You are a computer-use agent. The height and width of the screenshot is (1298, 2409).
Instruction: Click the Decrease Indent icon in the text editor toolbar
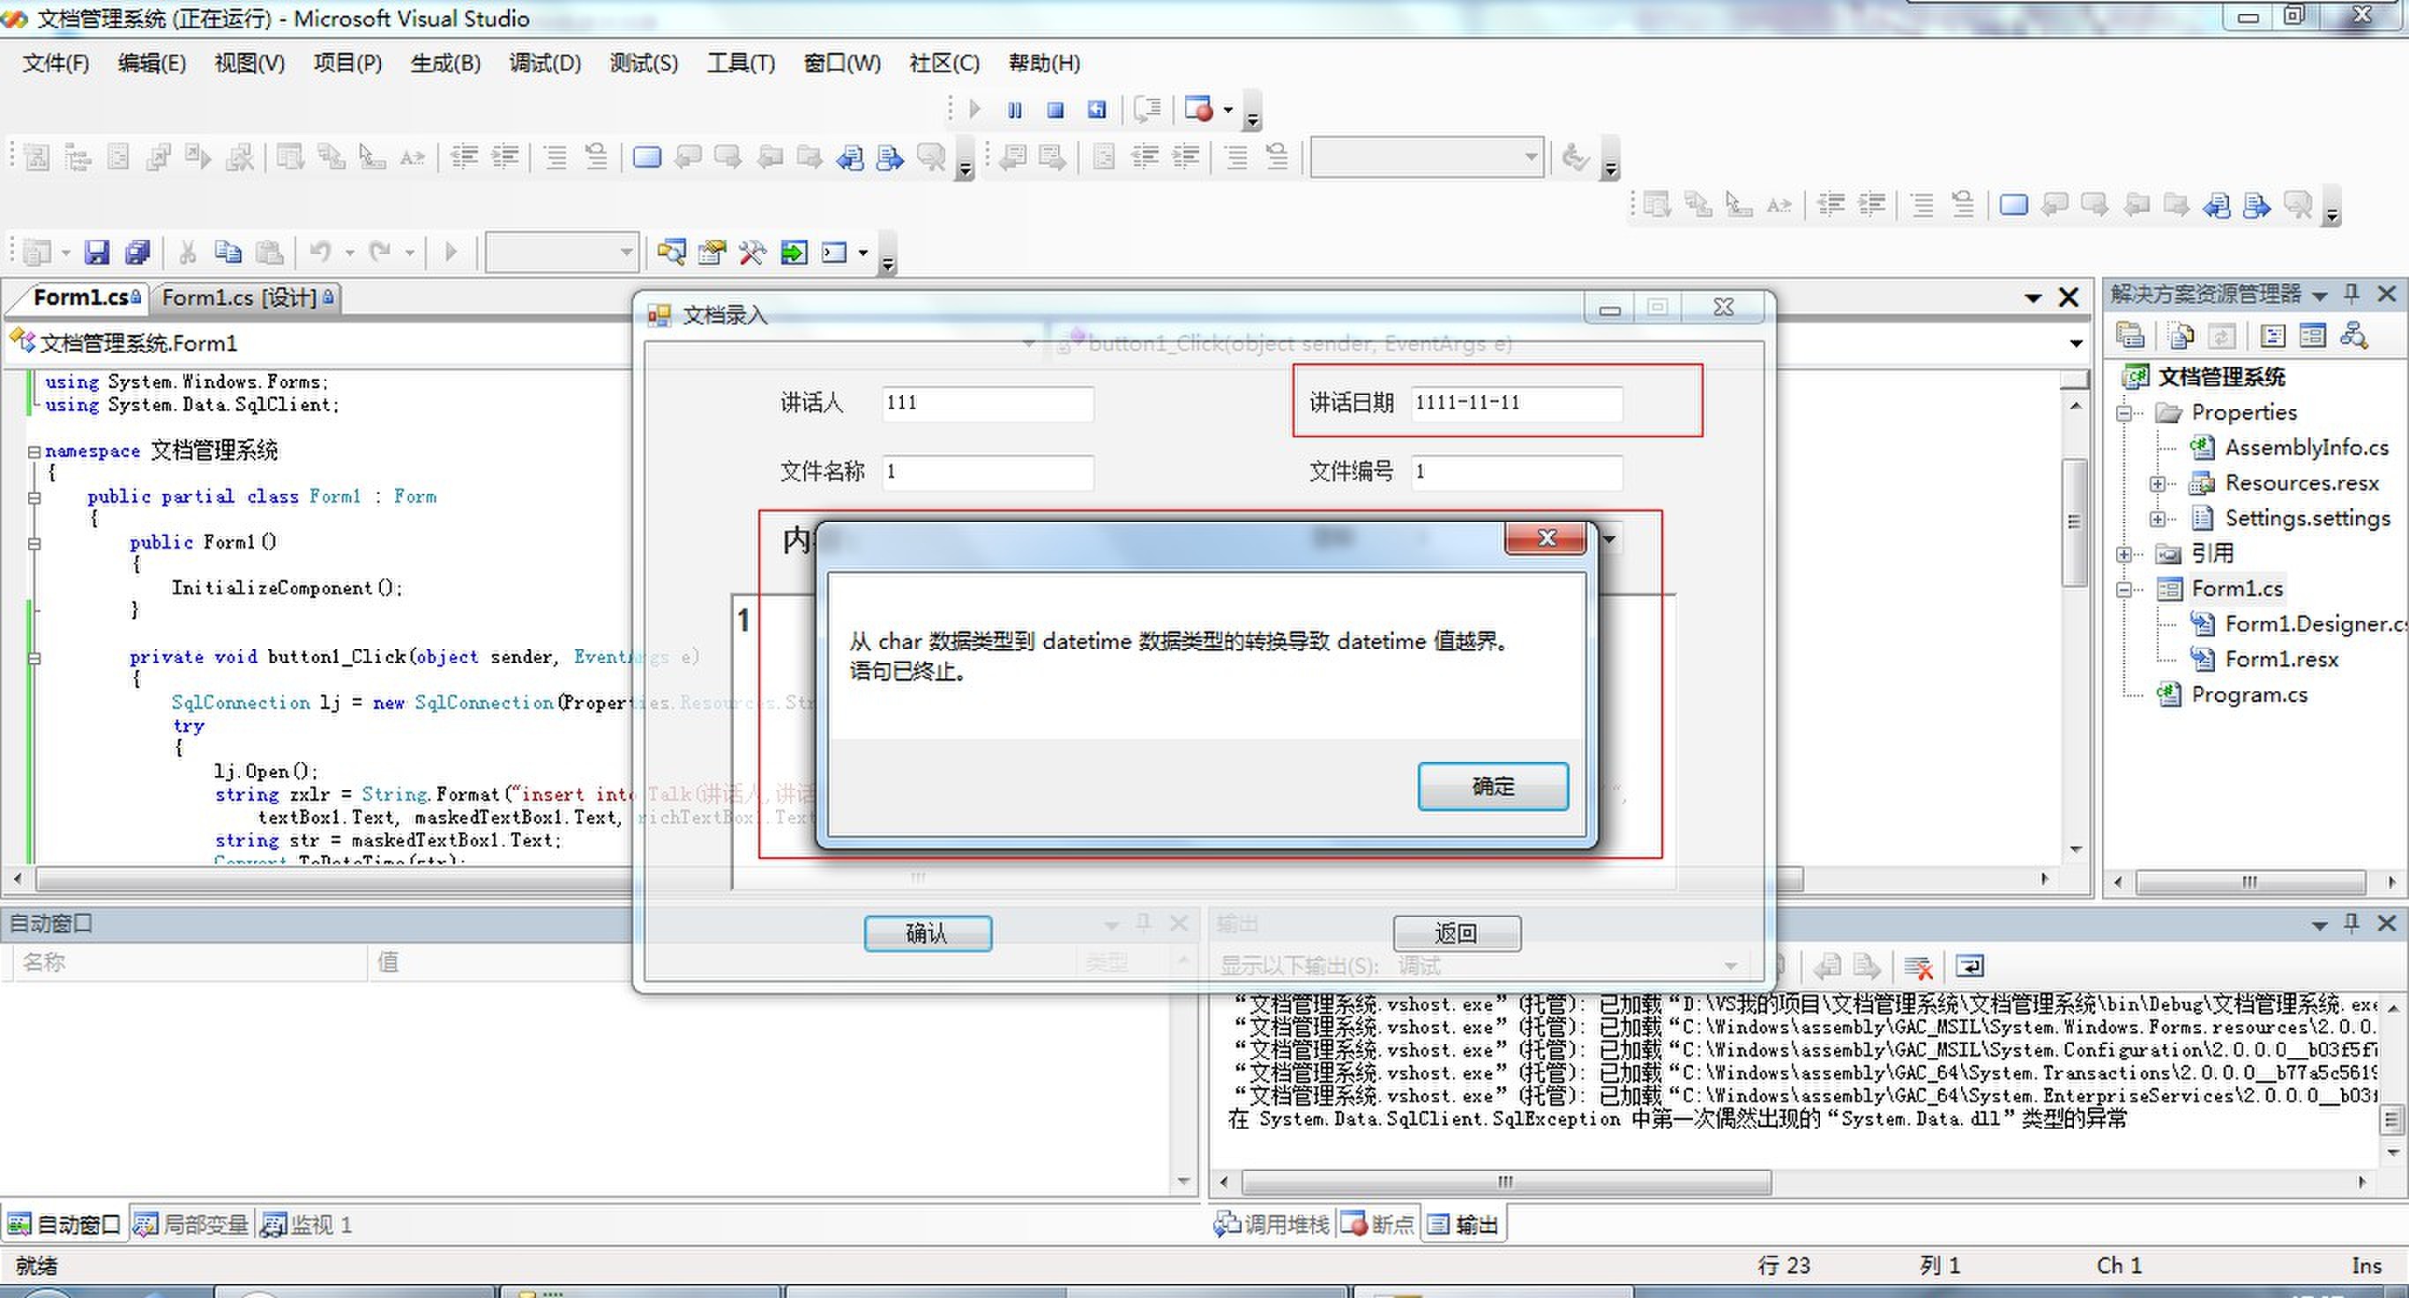click(465, 157)
